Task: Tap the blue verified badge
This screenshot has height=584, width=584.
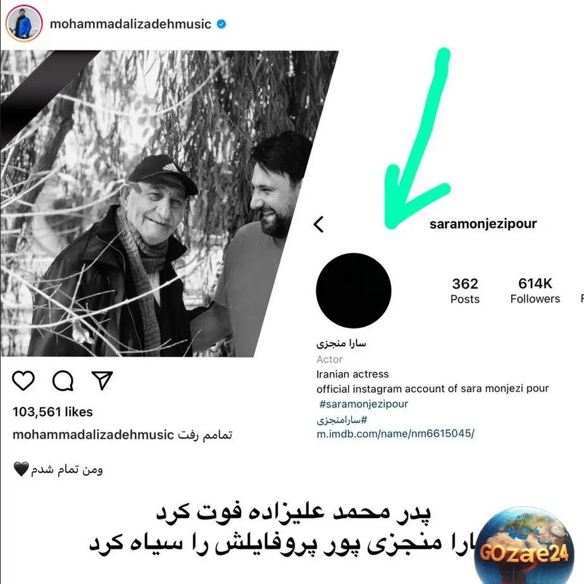Action: pyautogui.click(x=221, y=24)
